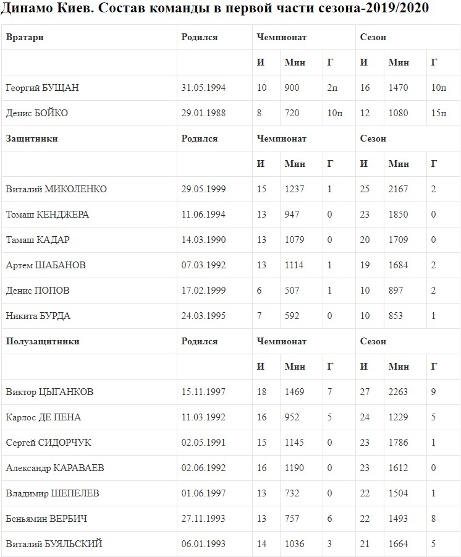
Task: Click on Виталий МИКОЛЕНКО's name
Action: (x=56, y=189)
